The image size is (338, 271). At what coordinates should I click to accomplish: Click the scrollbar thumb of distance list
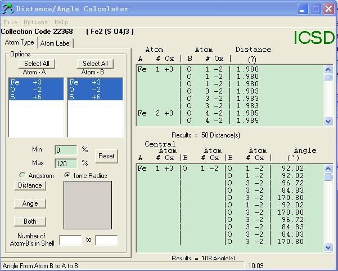click(x=328, y=78)
